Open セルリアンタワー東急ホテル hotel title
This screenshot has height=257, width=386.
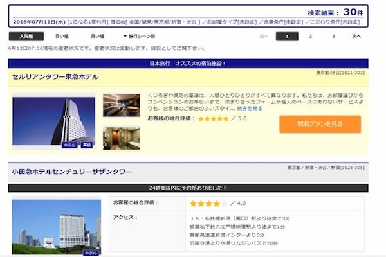[55, 77]
